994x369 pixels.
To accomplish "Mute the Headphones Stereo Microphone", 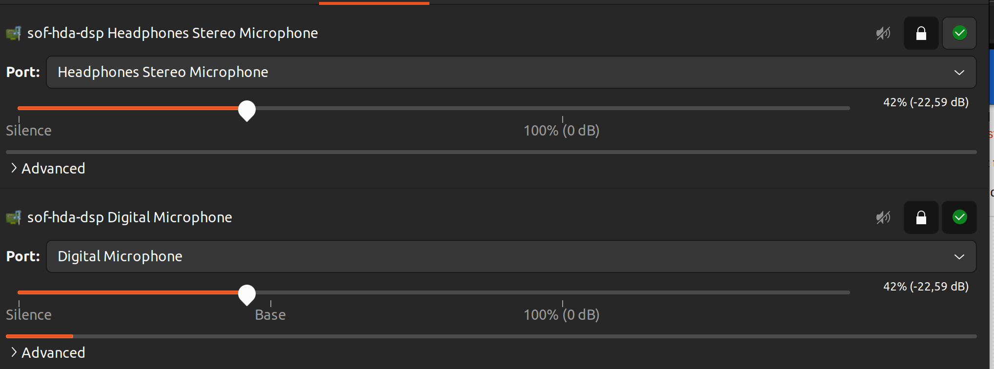I will click(x=883, y=33).
